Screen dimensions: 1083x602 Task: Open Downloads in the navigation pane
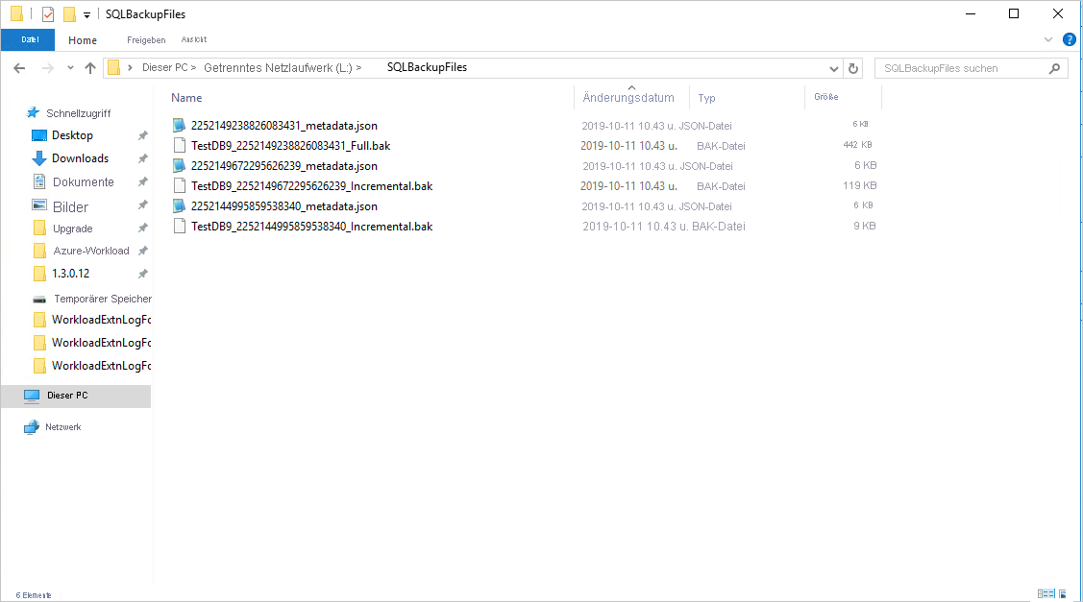80,158
